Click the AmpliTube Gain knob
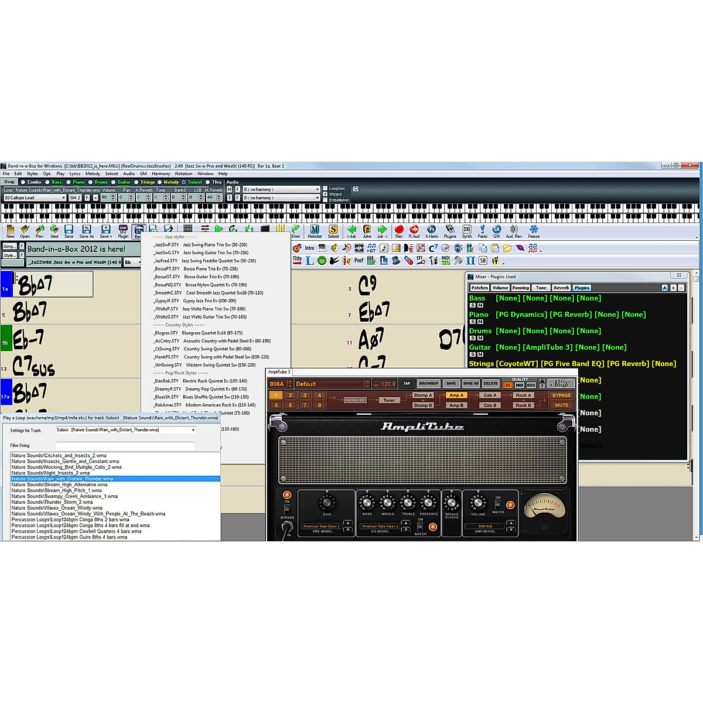Image resolution: width=703 pixels, height=703 pixels. [326, 503]
